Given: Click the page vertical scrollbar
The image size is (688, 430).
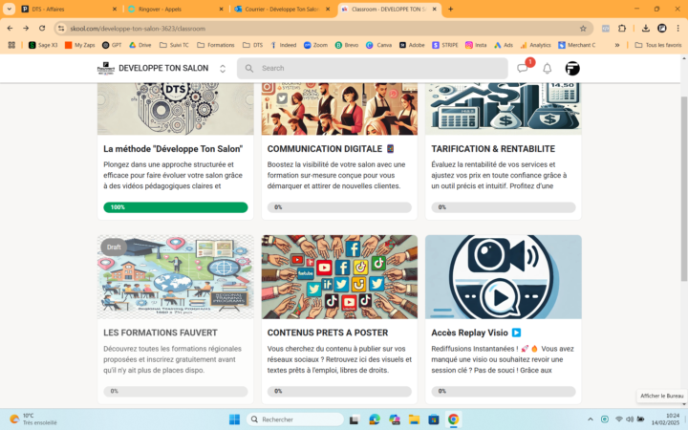Looking at the screenshot, I should click(x=684, y=188).
